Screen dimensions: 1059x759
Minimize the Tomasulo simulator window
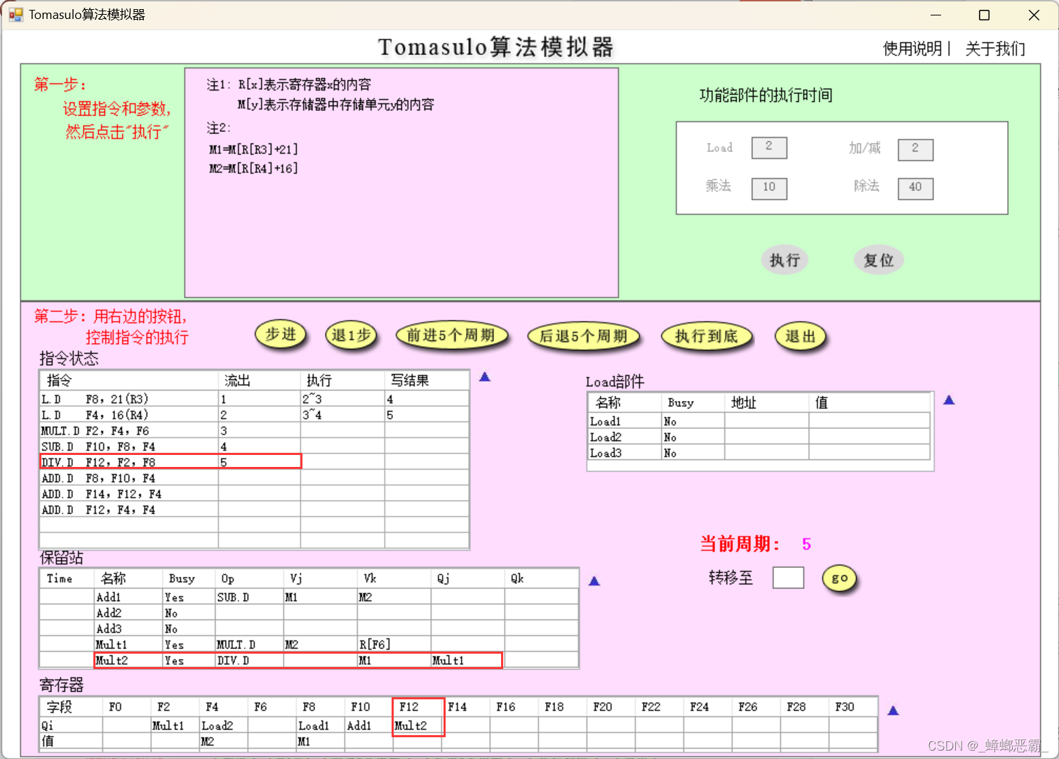tap(935, 15)
